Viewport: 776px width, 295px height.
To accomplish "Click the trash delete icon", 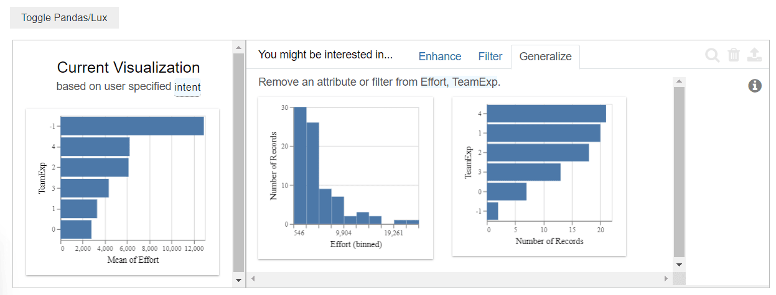I will pos(734,55).
